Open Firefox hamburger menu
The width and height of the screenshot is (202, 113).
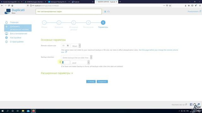tap(200, 6)
